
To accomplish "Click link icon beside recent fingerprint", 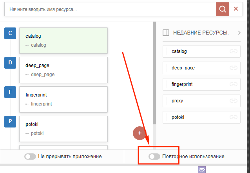I will (234, 84).
